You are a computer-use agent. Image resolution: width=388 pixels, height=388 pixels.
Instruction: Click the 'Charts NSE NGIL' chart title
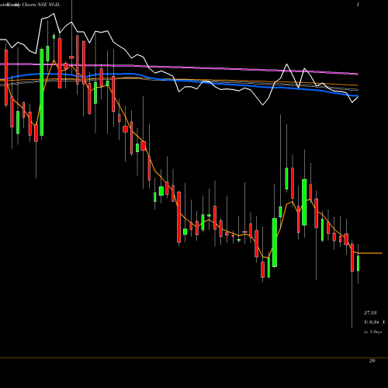coord(41,5)
